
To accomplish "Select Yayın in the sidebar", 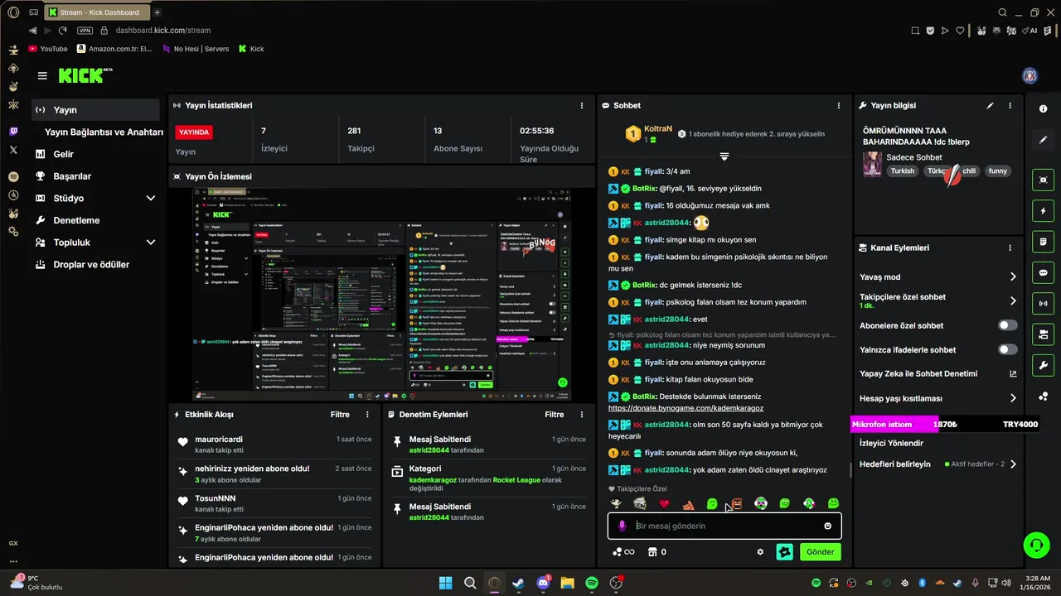I will pyautogui.click(x=96, y=110).
